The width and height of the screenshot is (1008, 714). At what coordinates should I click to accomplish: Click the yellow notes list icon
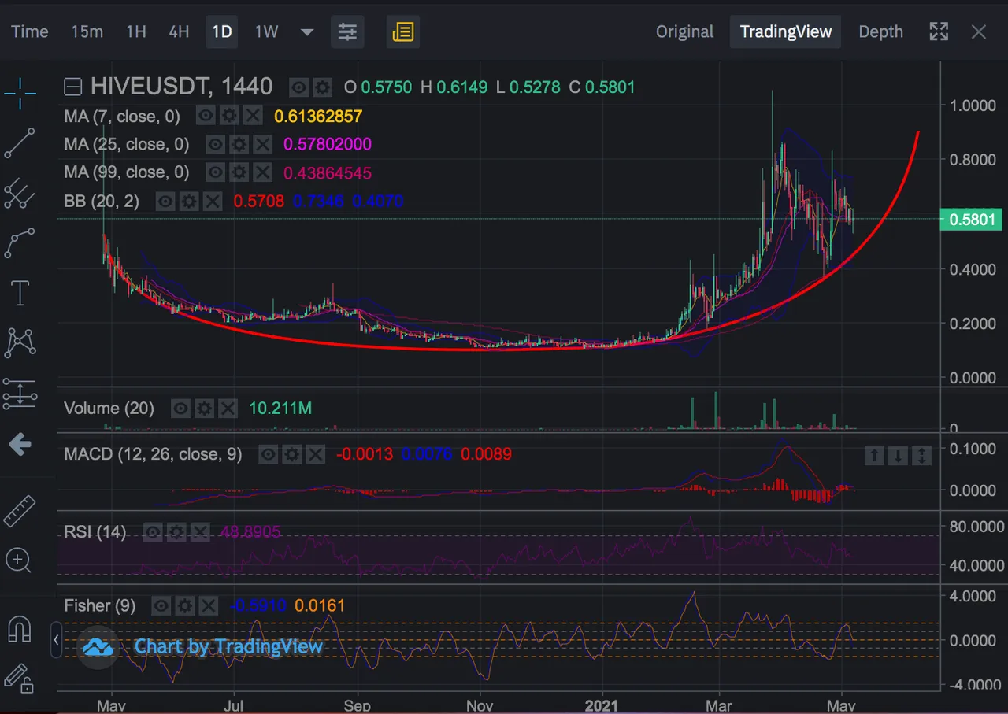[x=402, y=31]
